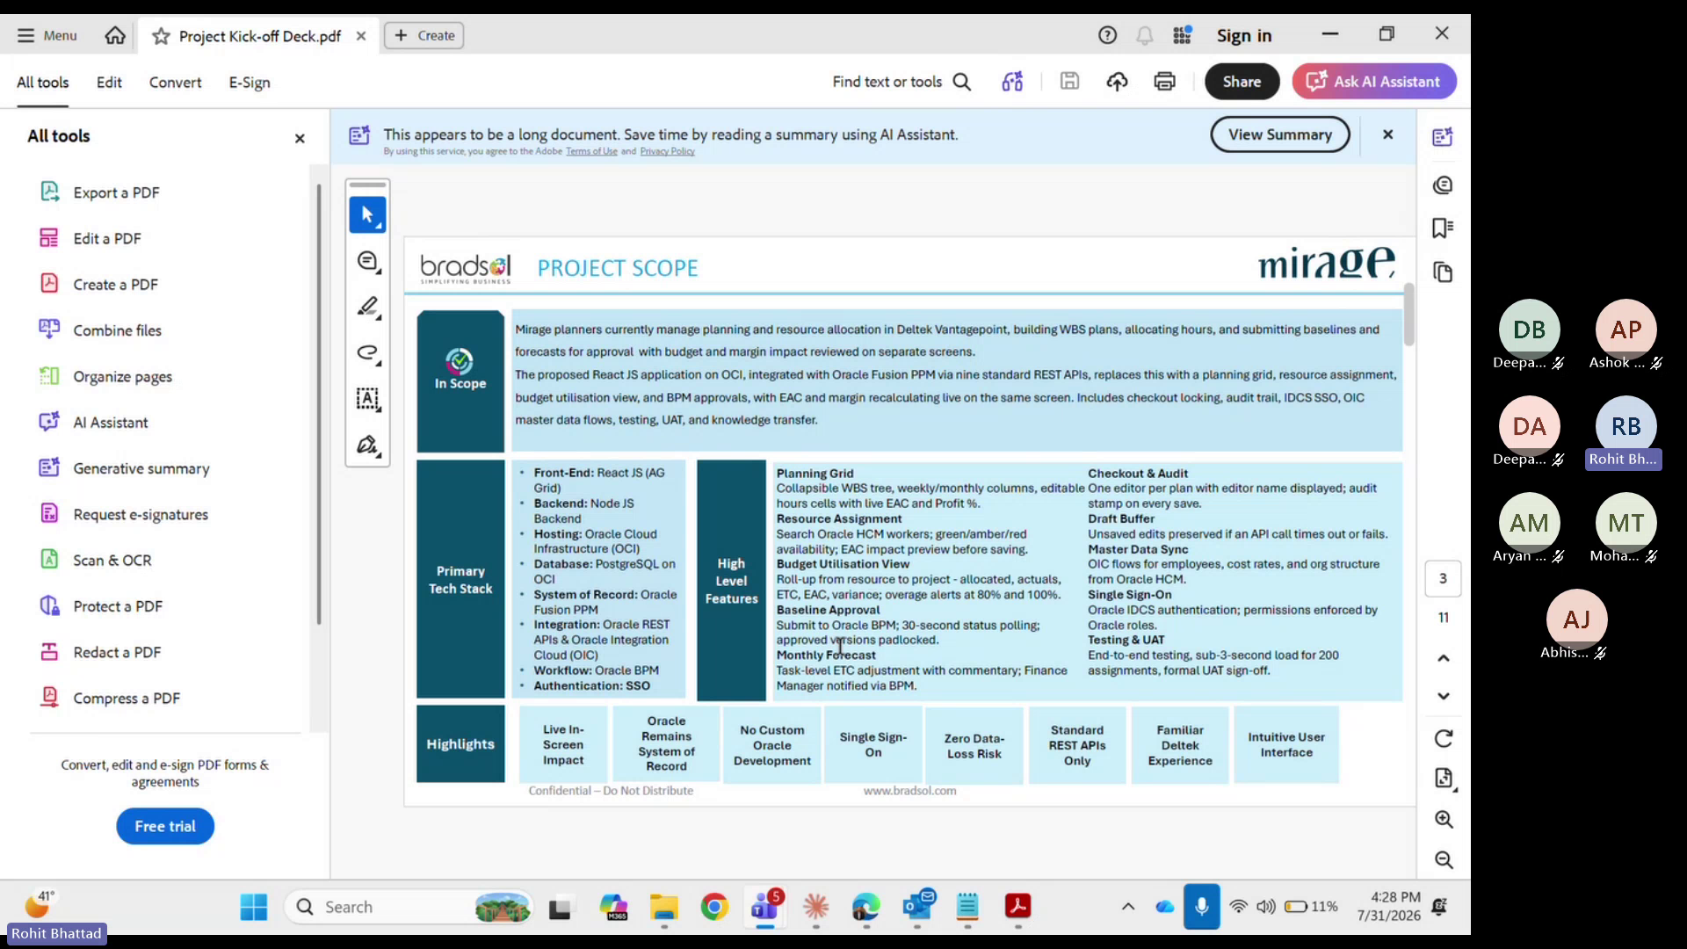Choose the Fill & Sign pen tool
The height and width of the screenshot is (949, 1687).
point(367,445)
